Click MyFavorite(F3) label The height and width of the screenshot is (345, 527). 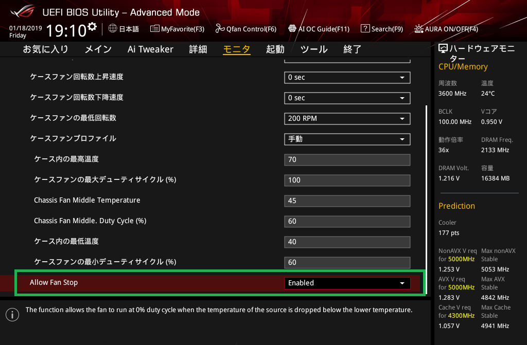183,29
